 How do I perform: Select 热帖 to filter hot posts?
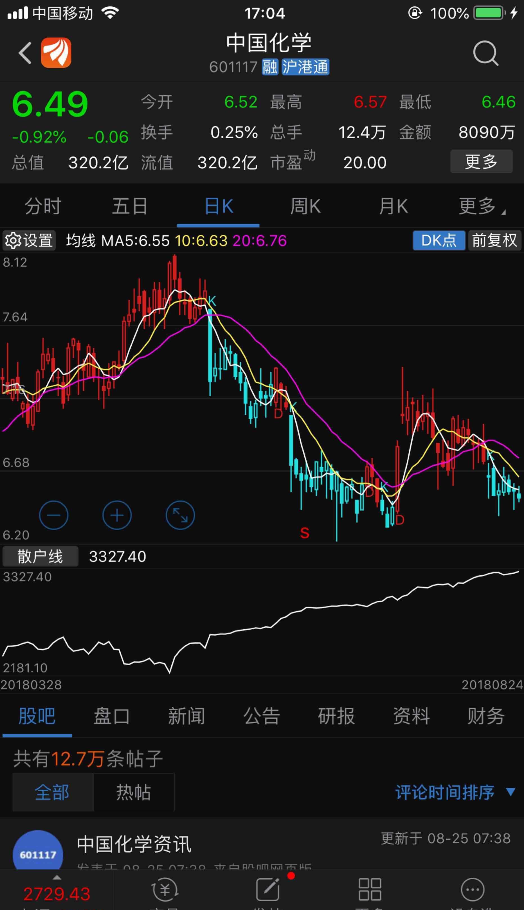click(x=134, y=792)
